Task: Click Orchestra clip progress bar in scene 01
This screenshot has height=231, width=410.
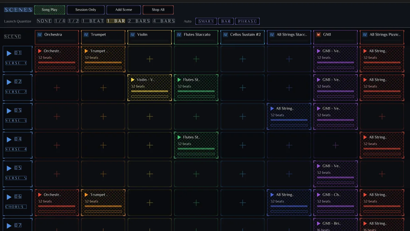Action: [x=57, y=63]
